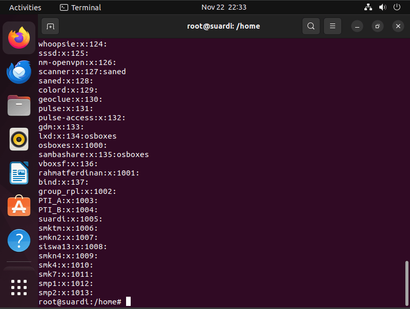410x309 pixels.
Task: Show all applications grid
Action: tap(19, 288)
